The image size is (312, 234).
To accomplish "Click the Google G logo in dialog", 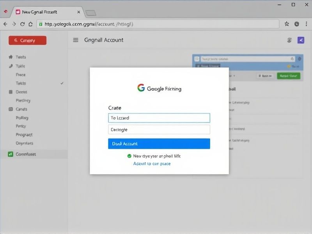I will coord(141,88).
